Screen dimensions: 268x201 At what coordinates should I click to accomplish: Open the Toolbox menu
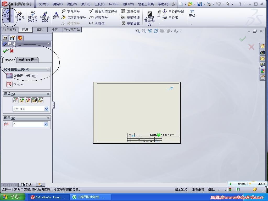[114, 4]
